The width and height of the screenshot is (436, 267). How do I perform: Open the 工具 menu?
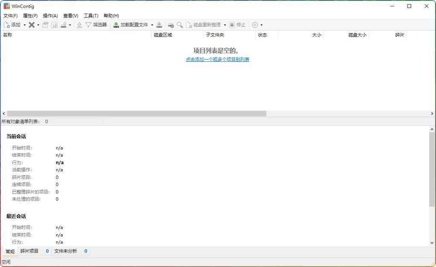pyautogui.click(x=90, y=15)
